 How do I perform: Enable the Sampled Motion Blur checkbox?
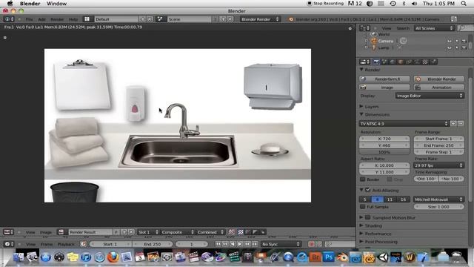tap(367, 217)
